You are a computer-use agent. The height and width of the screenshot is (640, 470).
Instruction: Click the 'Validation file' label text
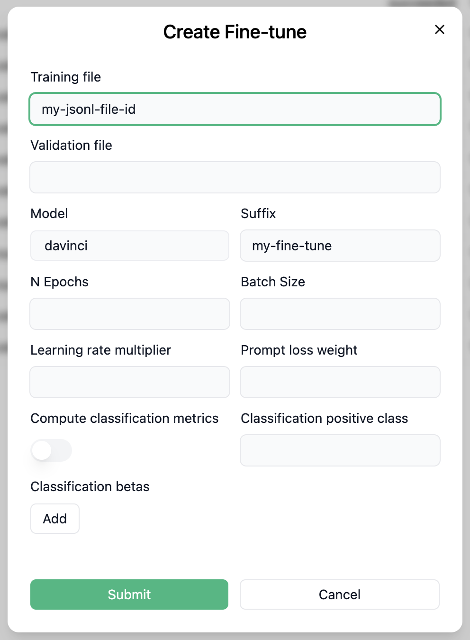[x=71, y=146]
